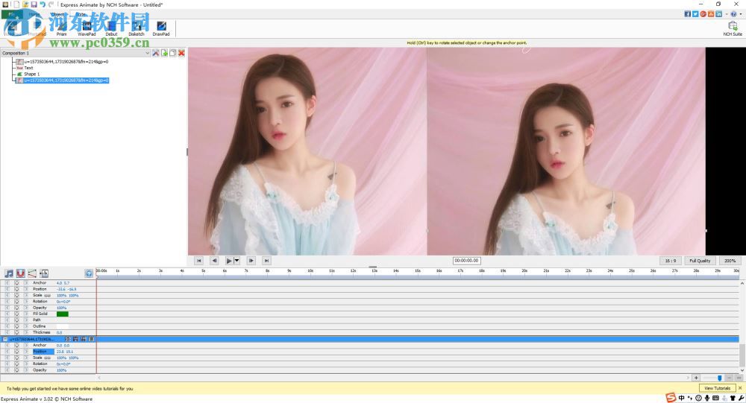Open the graph editor icon in timeline
This screenshot has height=403, width=746.
tap(32, 273)
